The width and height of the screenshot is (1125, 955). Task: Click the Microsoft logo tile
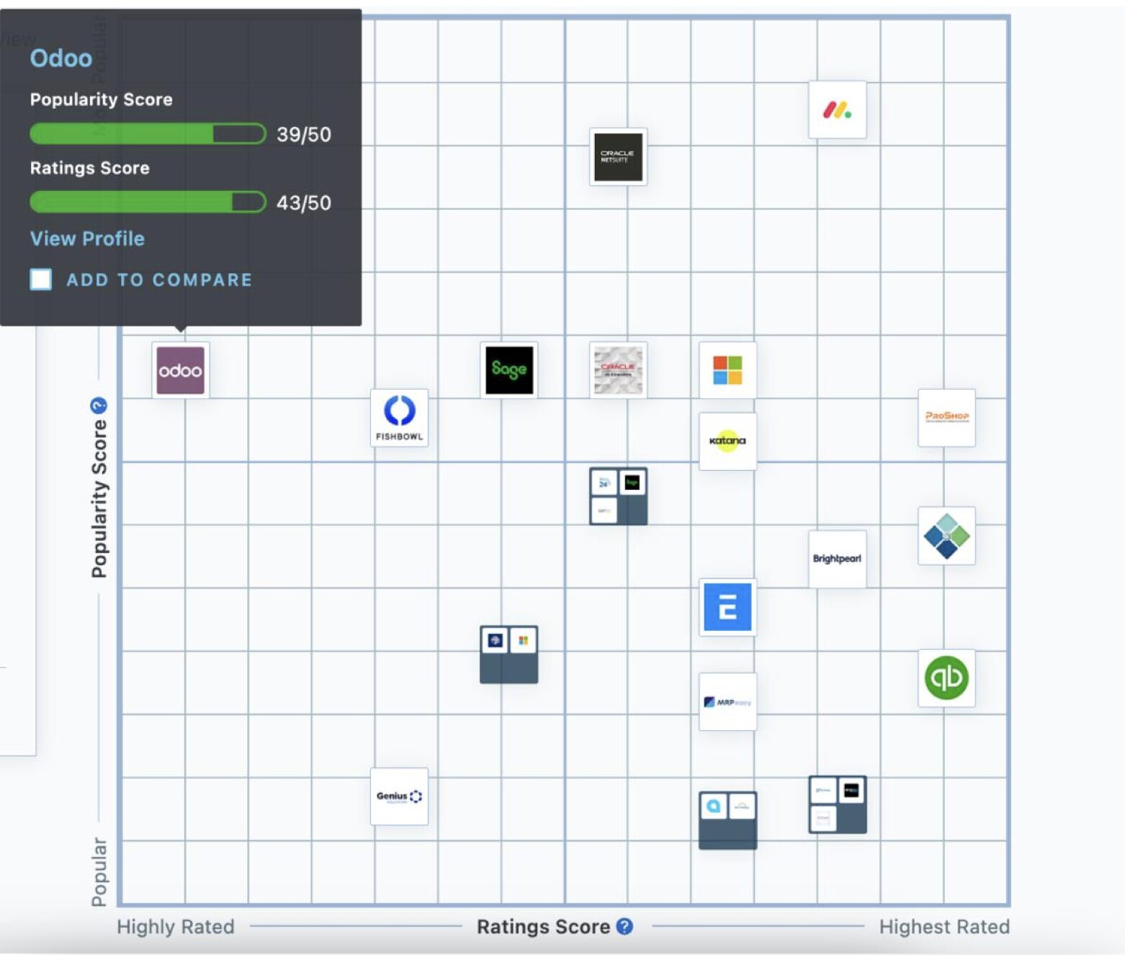(x=727, y=370)
